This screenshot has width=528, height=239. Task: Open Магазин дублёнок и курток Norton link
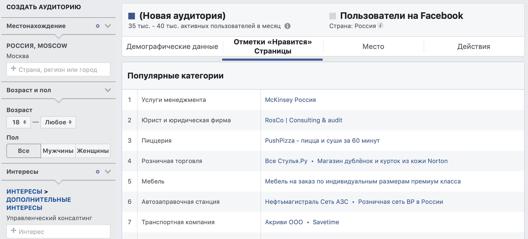pos(382,161)
